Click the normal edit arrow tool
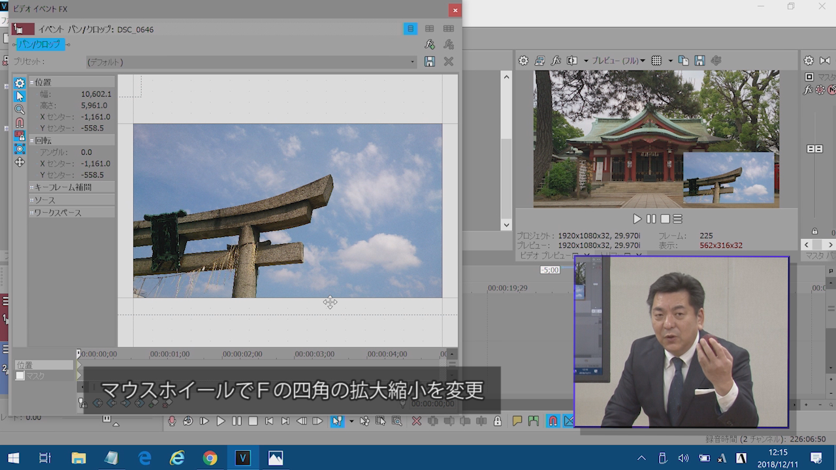 20,96
